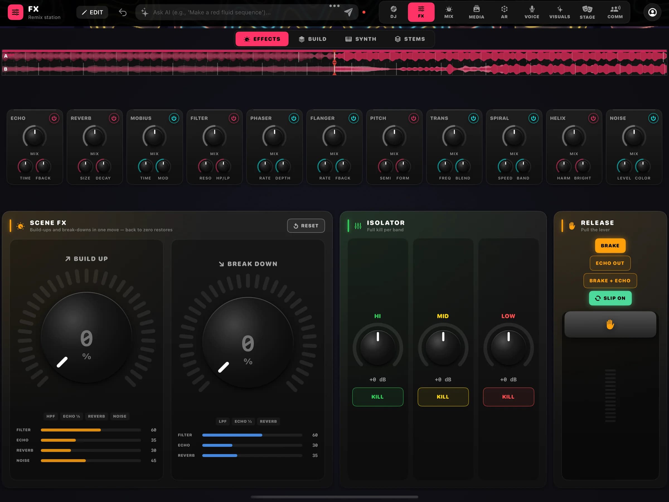Send the AI prompt via paper plane icon
Image resolution: width=669 pixels, height=502 pixels.
(348, 12)
